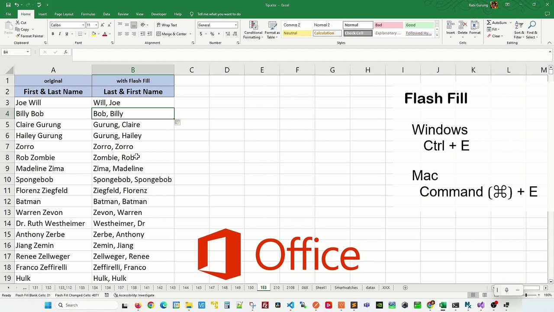Click Decrease Indent icon
554x312 pixels.
click(x=143, y=34)
